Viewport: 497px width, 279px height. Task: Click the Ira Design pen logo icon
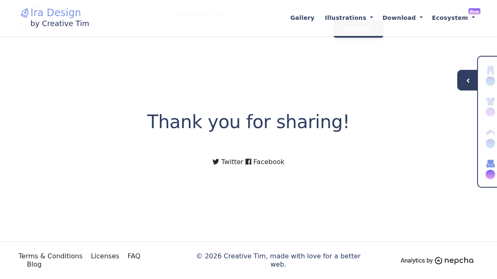[x=25, y=13]
